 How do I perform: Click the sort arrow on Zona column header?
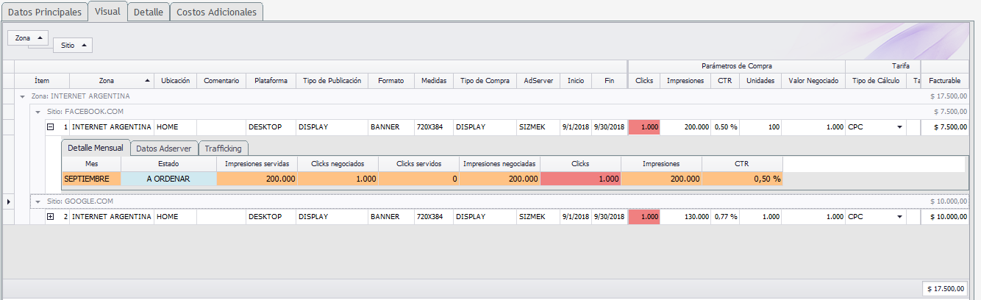pyautogui.click(x=148, y=81)
